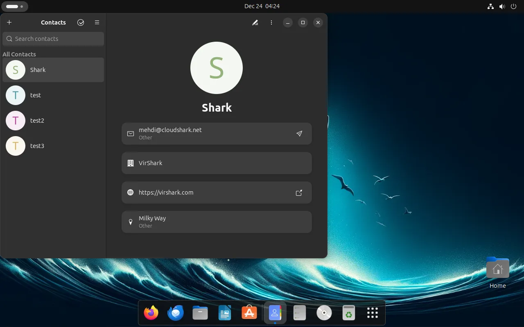Enable contact selection mode checkmark icon

[x=81, y=22]
